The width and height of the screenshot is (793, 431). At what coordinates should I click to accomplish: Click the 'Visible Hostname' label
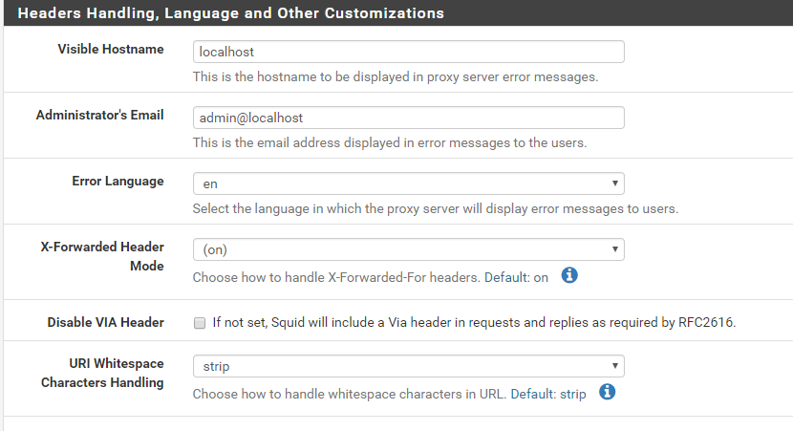pos(111,50)
